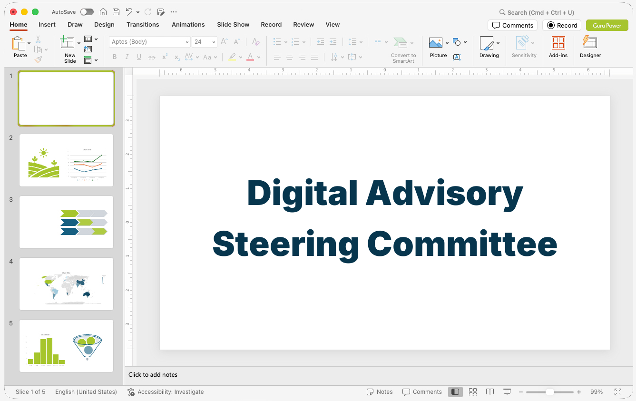The width and height of the screenshot is (636, 401).
Task: Click the Increase Indent icon
Action: click(x=333, y=42)
